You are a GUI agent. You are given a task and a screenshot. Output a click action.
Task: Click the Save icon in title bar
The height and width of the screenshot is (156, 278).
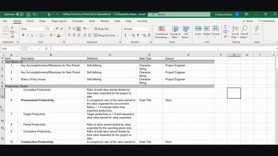coord(28,14)
